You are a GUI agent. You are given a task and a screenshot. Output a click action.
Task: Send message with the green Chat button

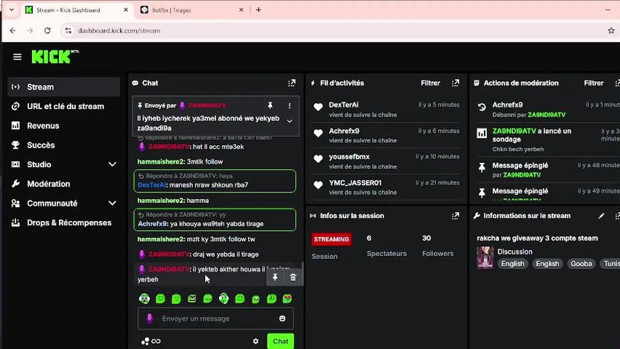[280, 341]
